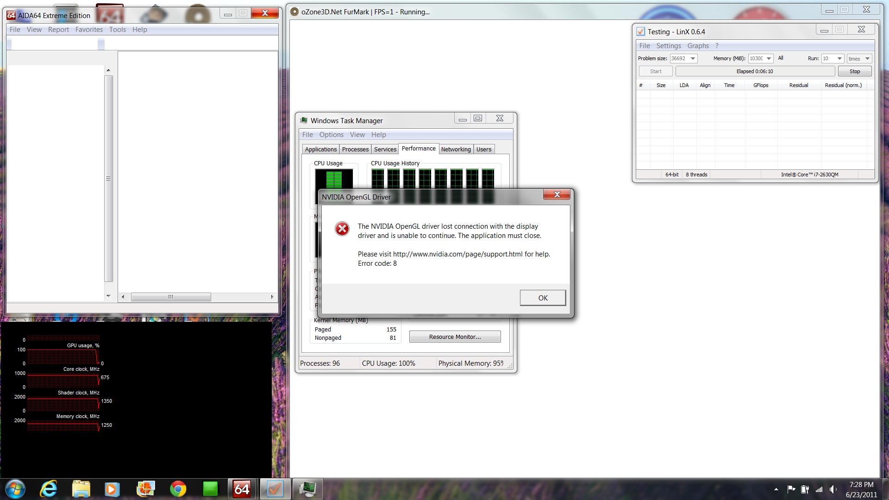The height and width of the screenshot is (500, 889).
Task: Switch to AIDA64 via its taskbar icon
Action: (x=242, y=489)
